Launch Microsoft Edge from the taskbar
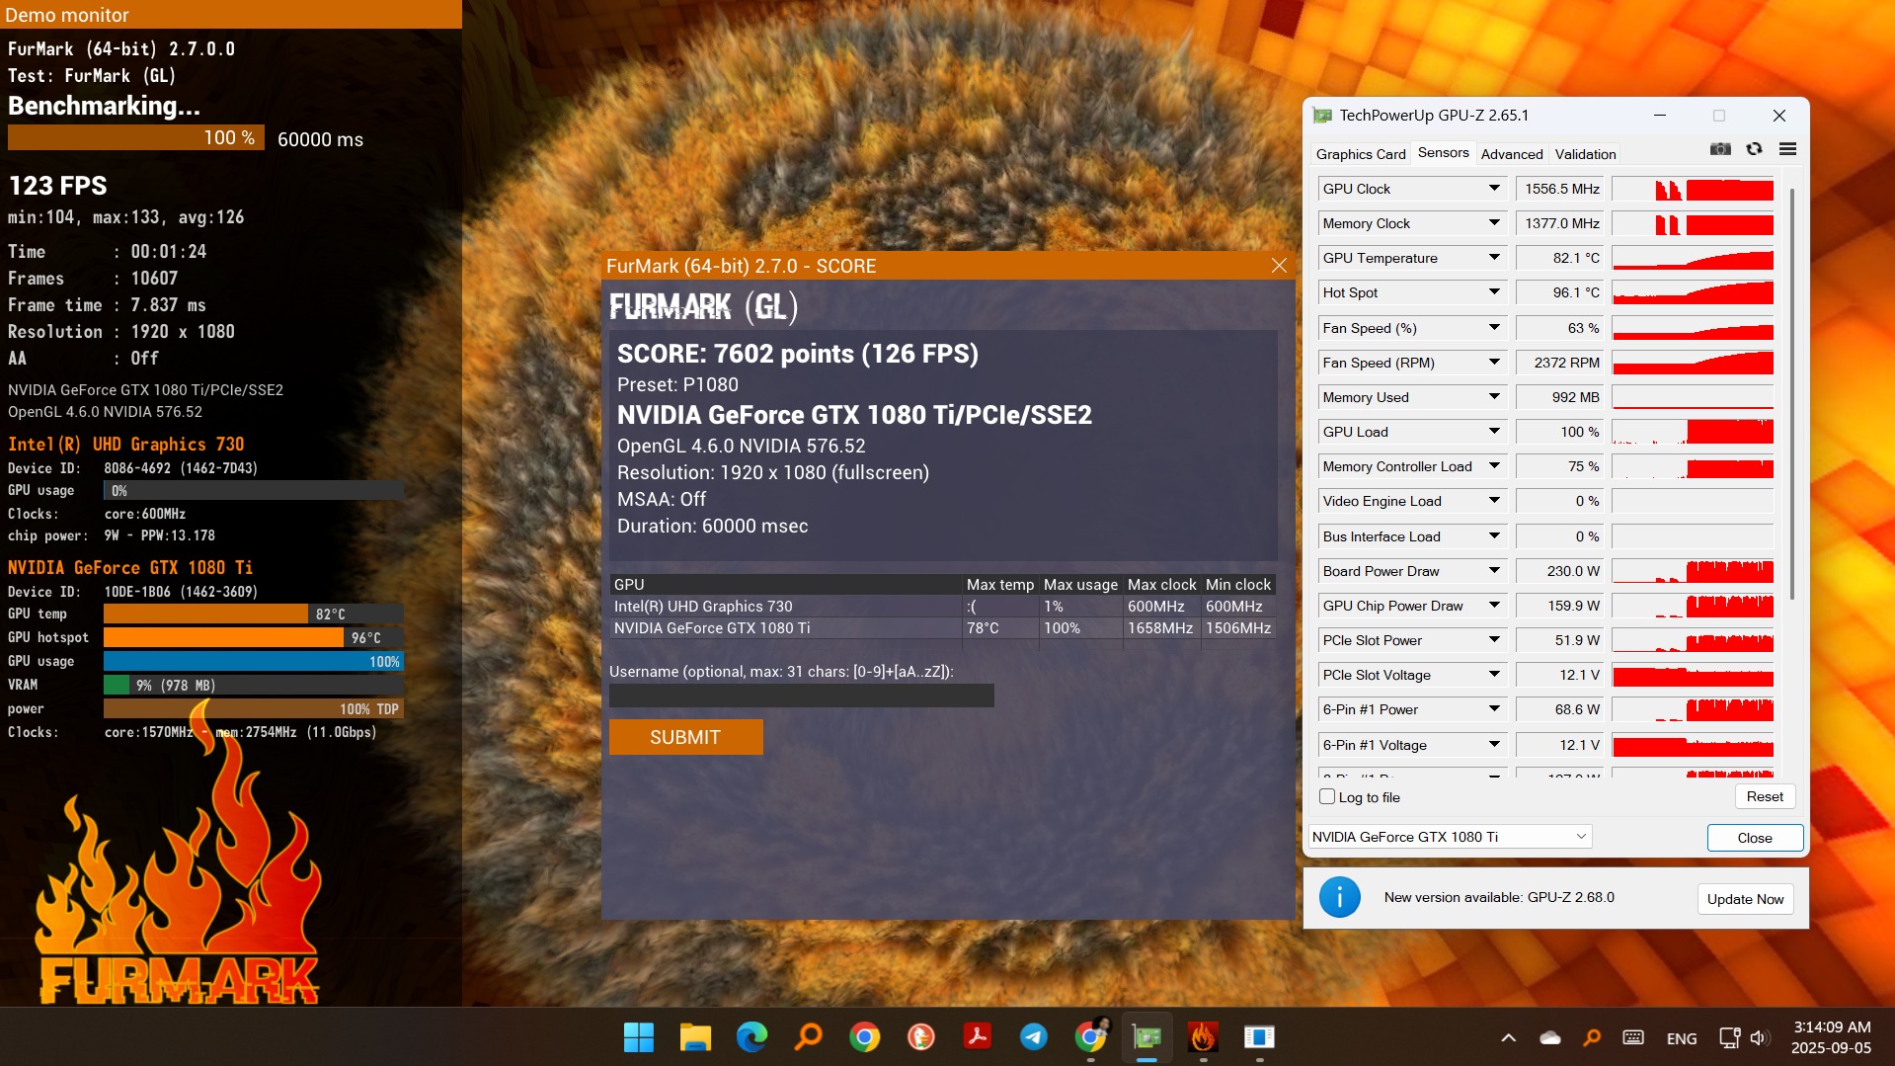 pos(752,1037)
